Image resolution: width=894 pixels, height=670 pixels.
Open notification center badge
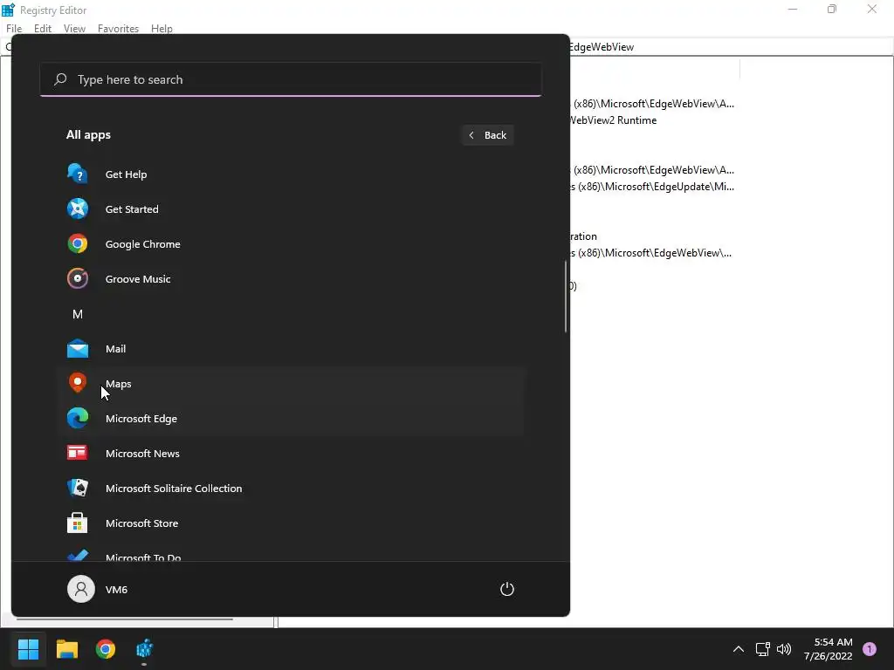pyautogui.click(x=870, y=649)
